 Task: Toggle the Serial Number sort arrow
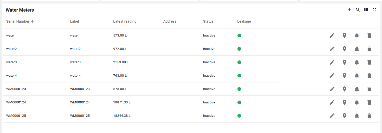32,22
